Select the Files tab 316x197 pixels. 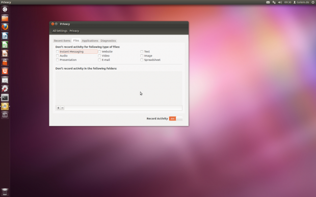pyautogui.click(x=76, y=41)
